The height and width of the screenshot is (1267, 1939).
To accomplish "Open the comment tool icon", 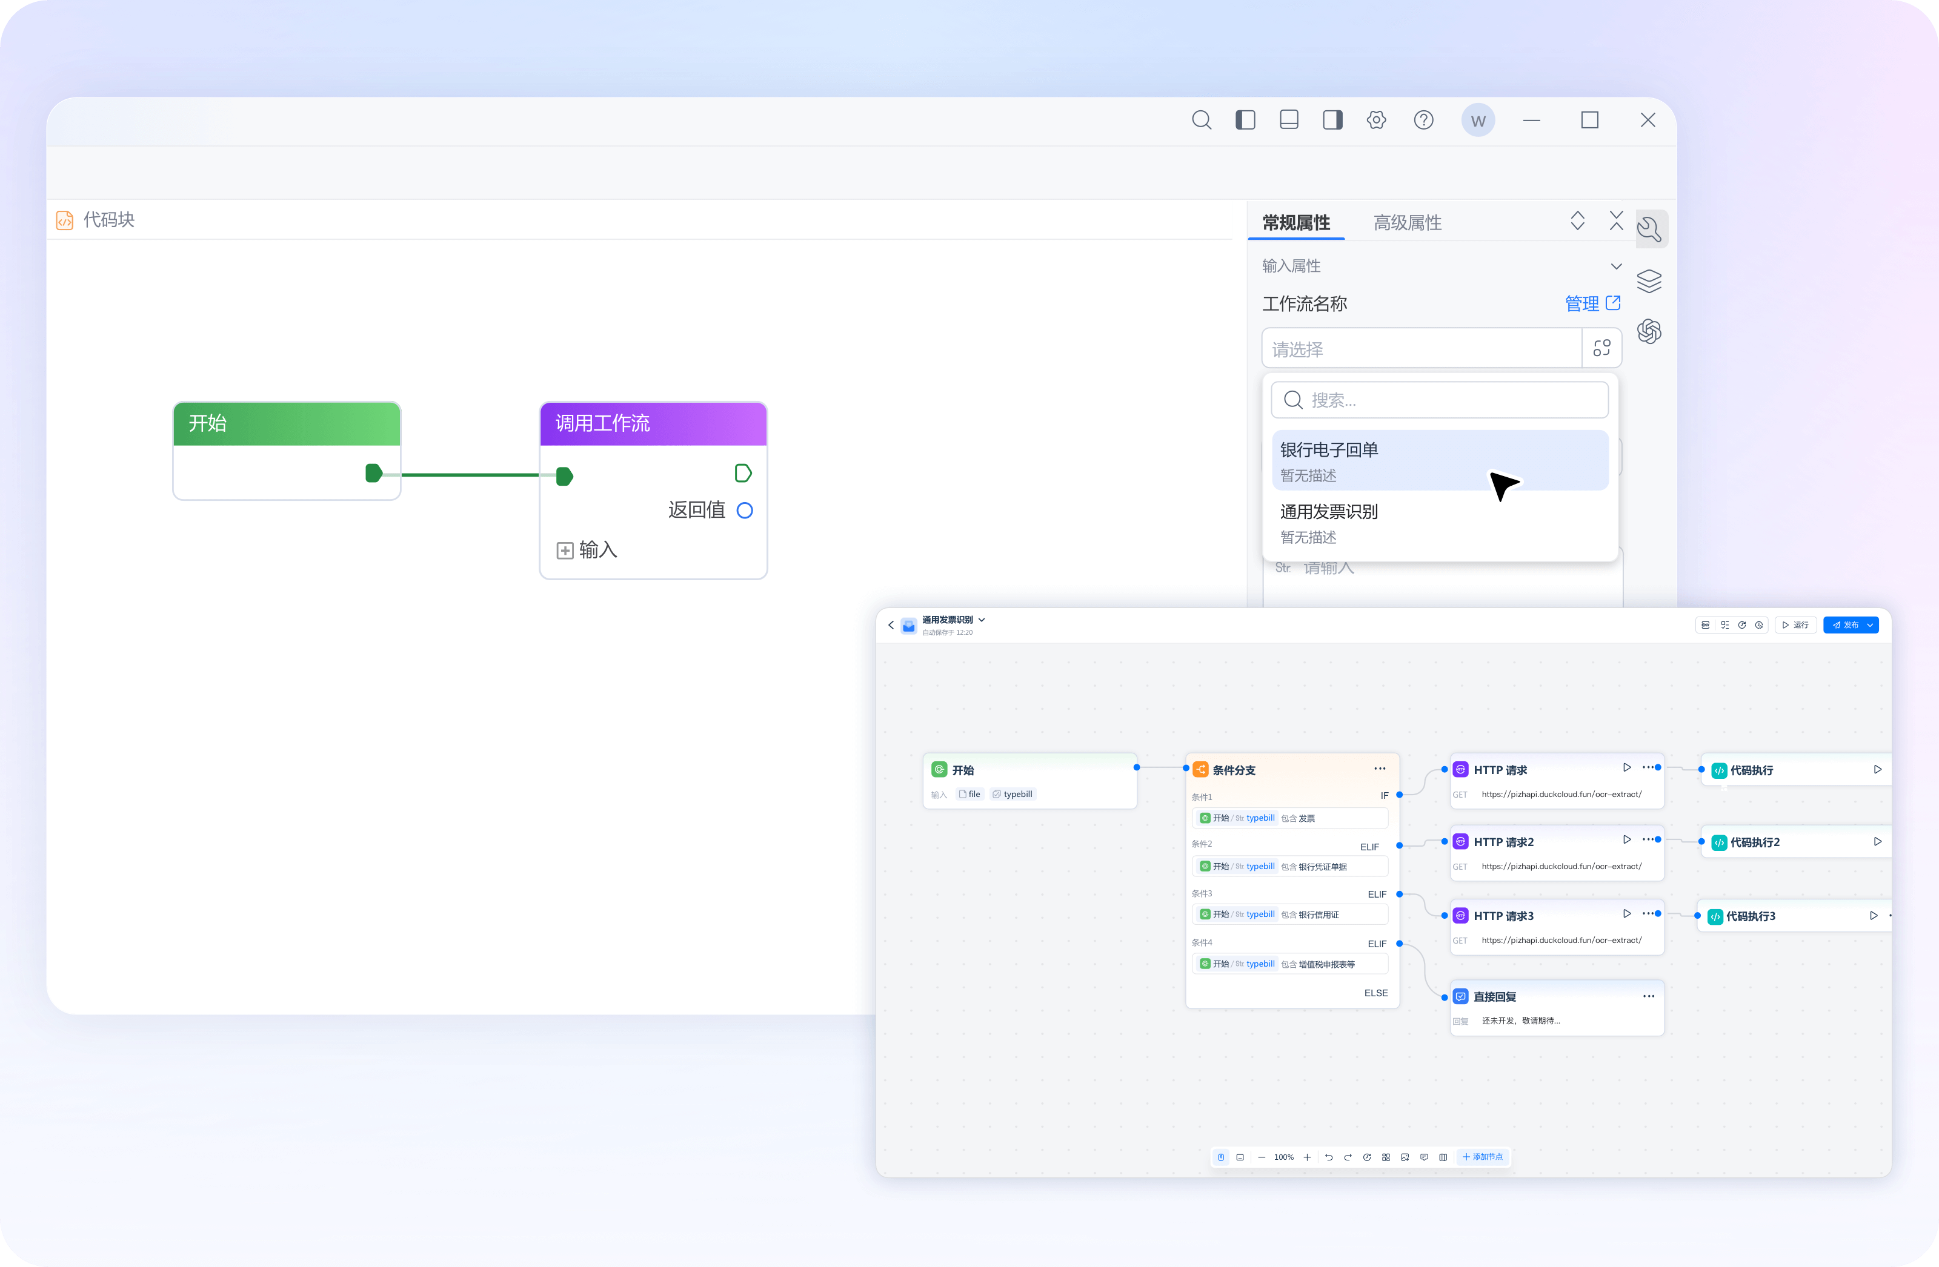I will 1424,1158.
